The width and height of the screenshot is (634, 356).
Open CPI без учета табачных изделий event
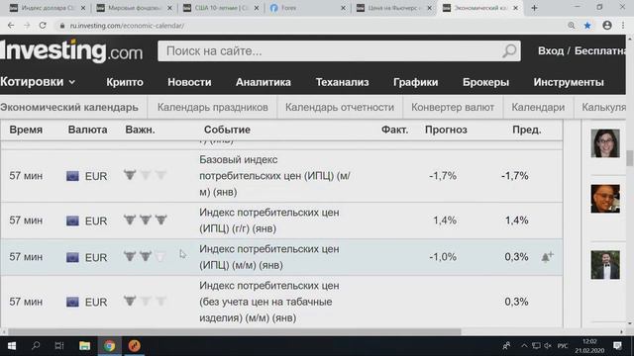268,302
